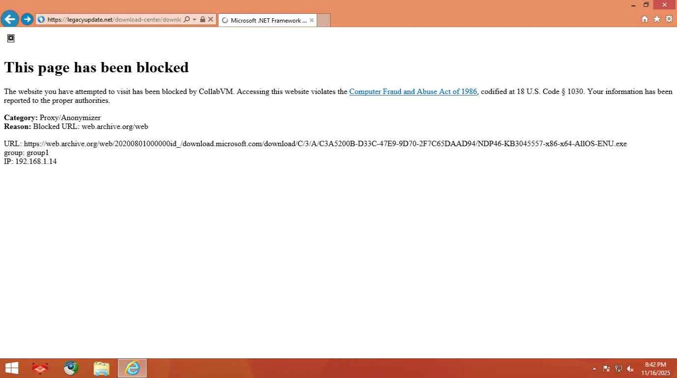Show hidden tray icons with the up arrow
Viewport: 677px width, 378px height.
point(594,369)
